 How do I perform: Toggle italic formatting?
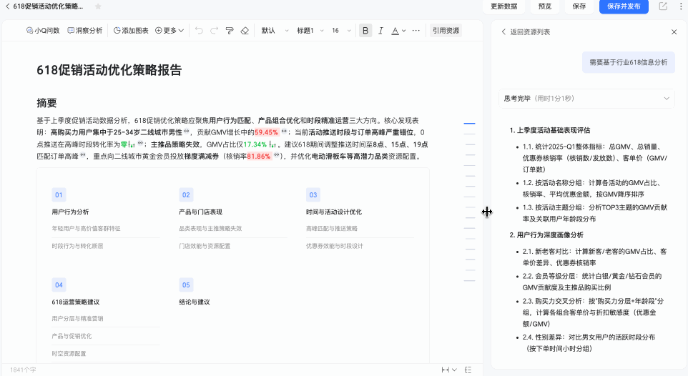(x=380, y=31)
